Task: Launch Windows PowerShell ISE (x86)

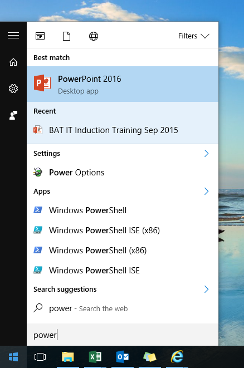Action: click(x=123, y=230)
